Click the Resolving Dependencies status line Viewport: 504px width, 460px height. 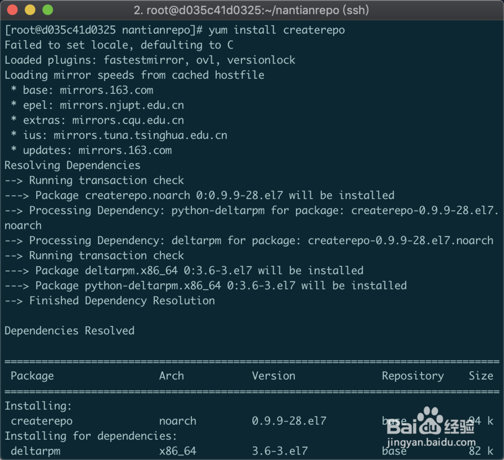pyautogui.click(x=72, y=165)
